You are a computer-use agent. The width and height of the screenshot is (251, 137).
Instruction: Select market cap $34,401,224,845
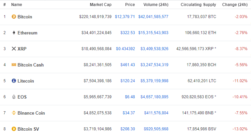[x=96, y=33]
